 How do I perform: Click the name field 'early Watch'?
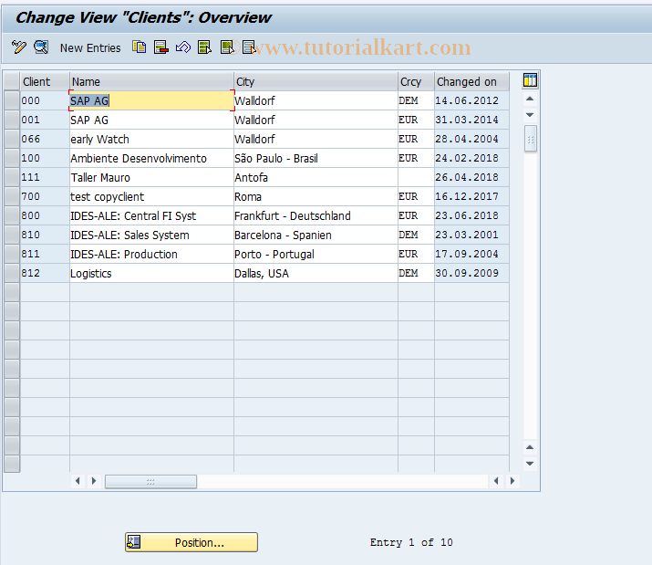(151, 139)
